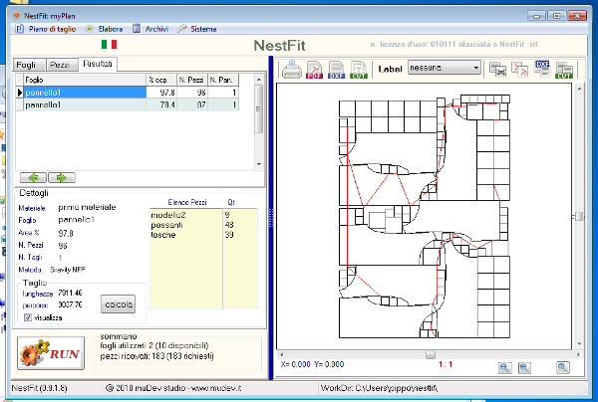
Task: Select the Risultati tab
Action: pyautogui.click(x=98, y=64)
